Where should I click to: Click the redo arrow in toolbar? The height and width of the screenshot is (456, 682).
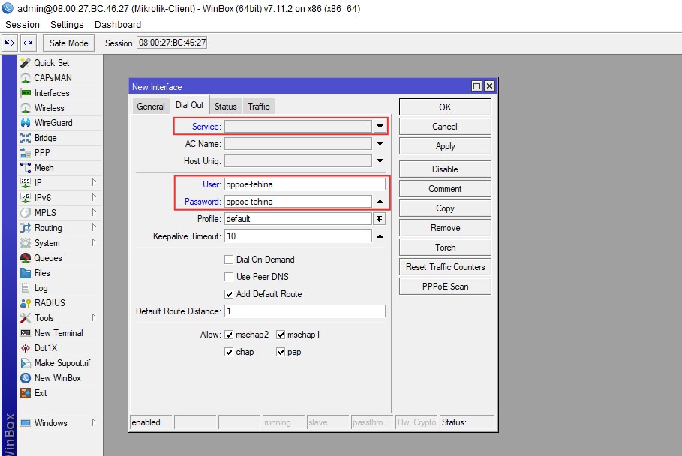(28, 43)
